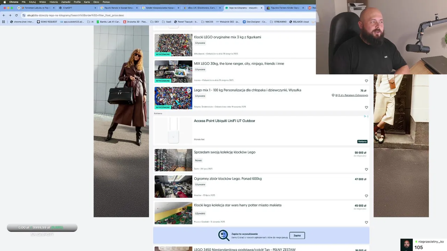This screenshot has width=447, height=251.
Task: Close the eBay UK tab
Action: click(220, 8)
